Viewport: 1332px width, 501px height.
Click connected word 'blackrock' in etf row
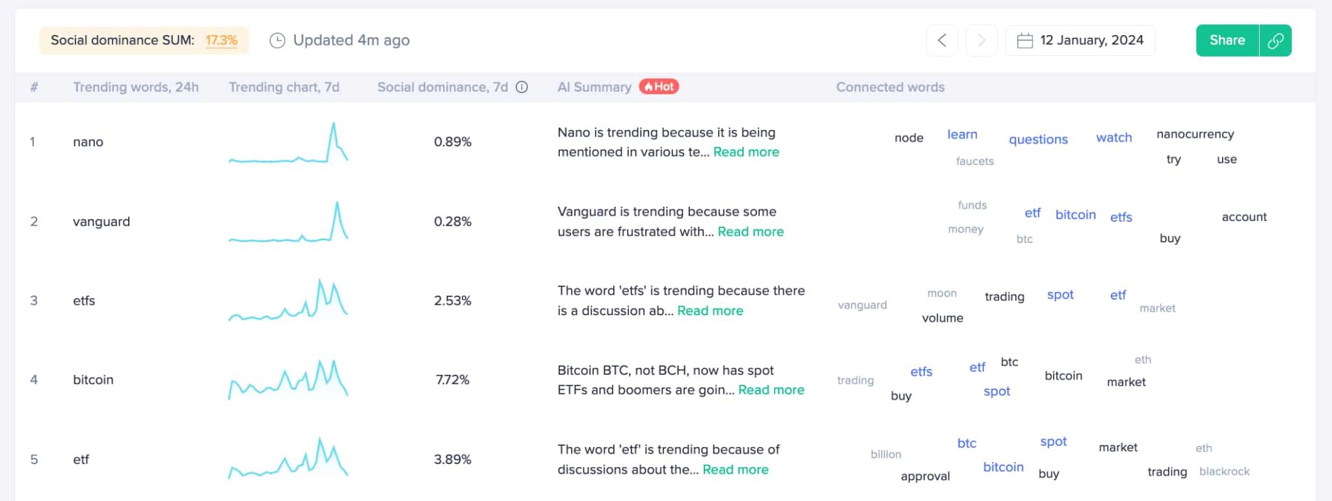(x=1224, y=472)
